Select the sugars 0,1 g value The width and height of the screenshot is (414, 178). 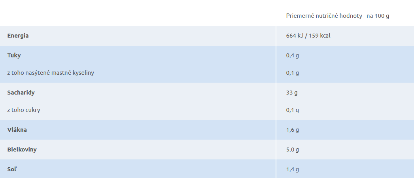pyautogui.click(x=293, y=110)
